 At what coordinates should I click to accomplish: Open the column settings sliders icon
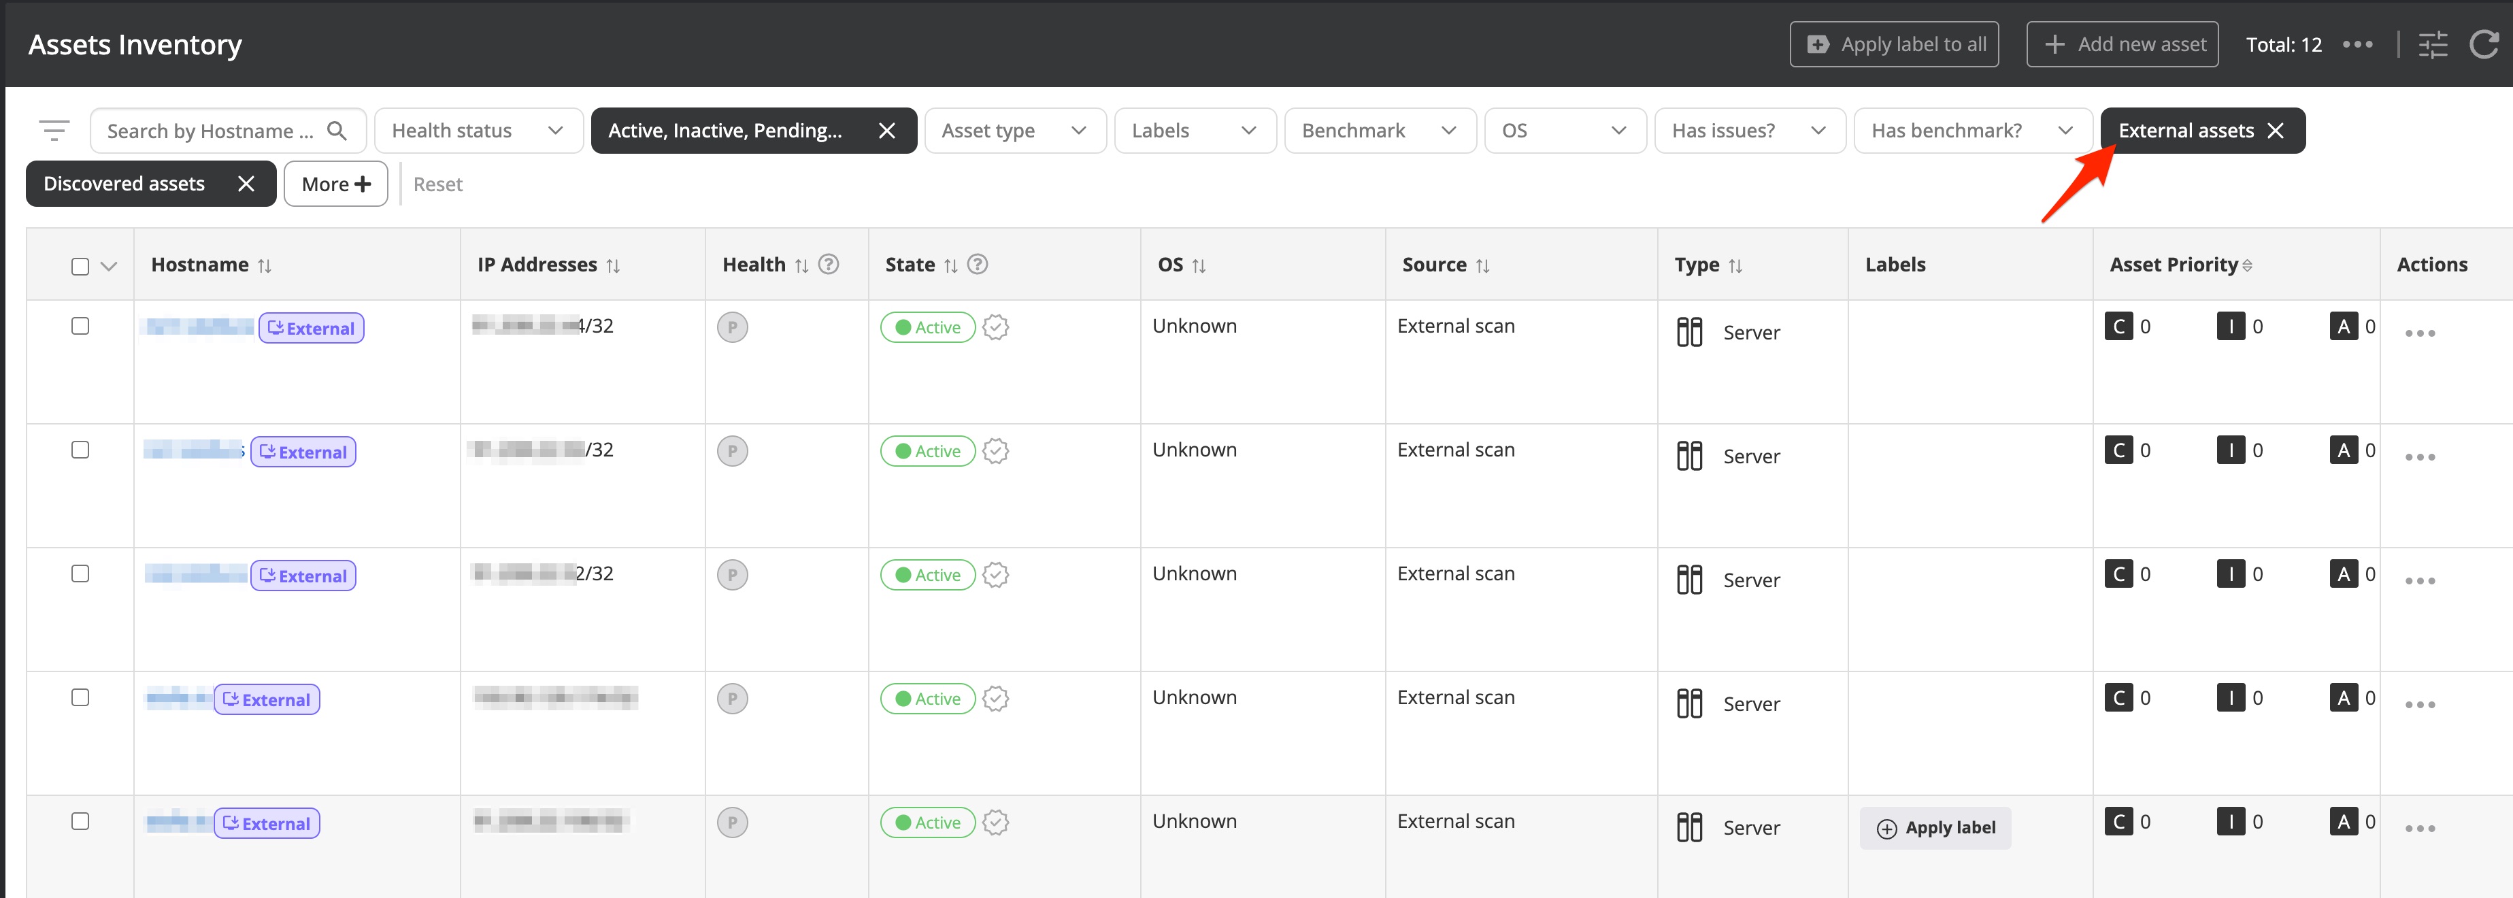tap(2433, 44)
